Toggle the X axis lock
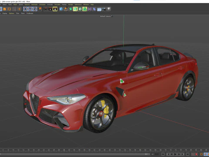The image size is (209, 157). [25, 9]
